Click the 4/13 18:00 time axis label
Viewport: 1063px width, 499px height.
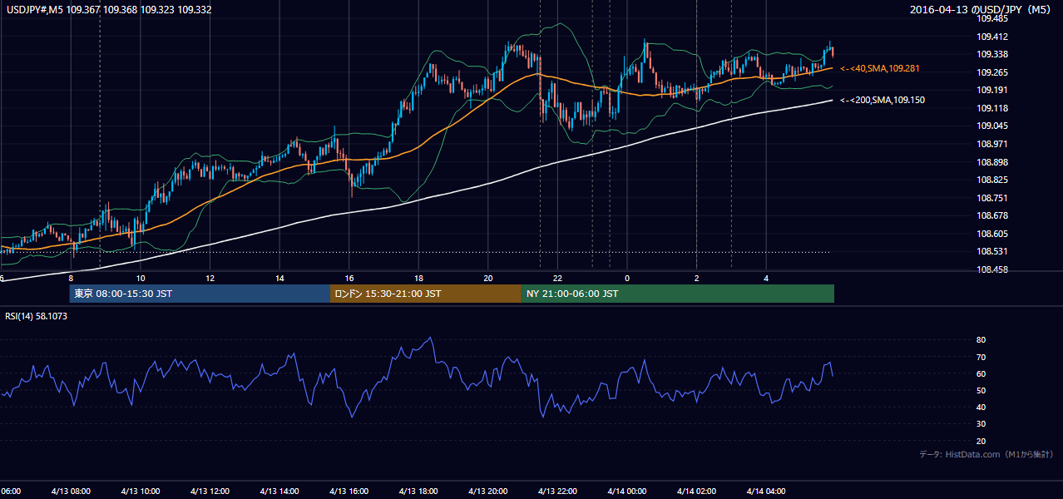[x=418, y=492]
